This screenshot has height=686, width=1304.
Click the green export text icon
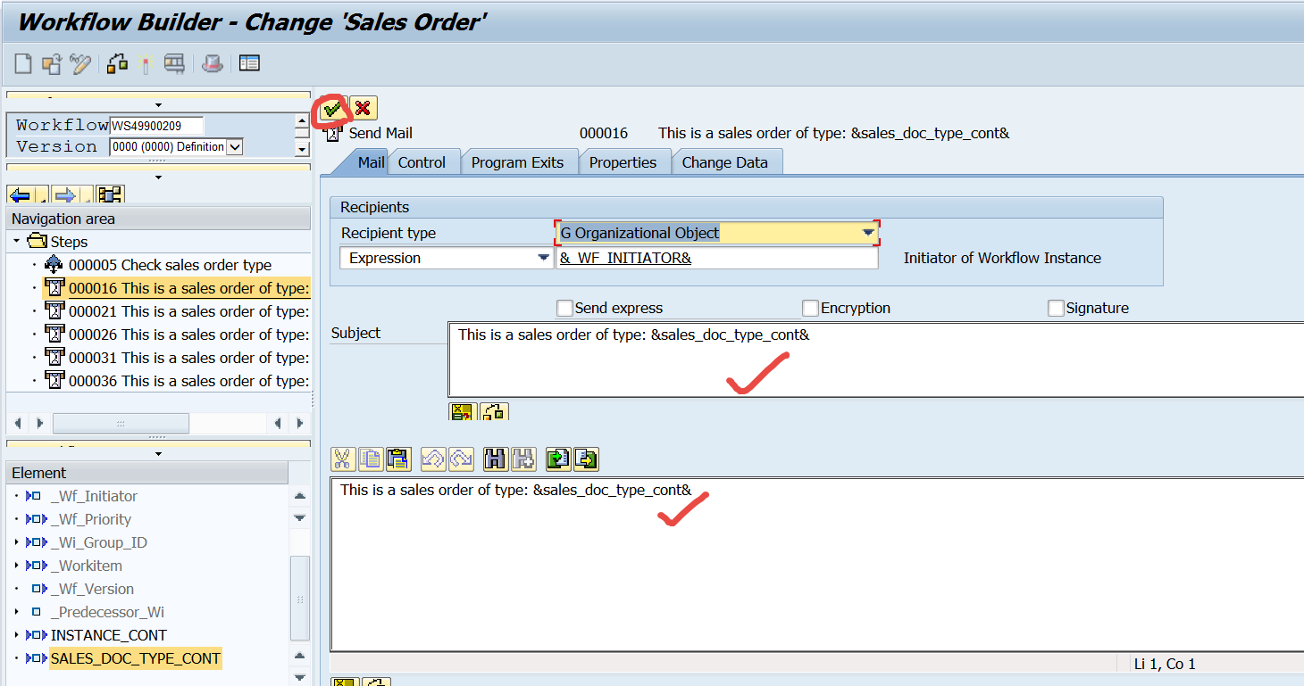(x=584, y=459)
